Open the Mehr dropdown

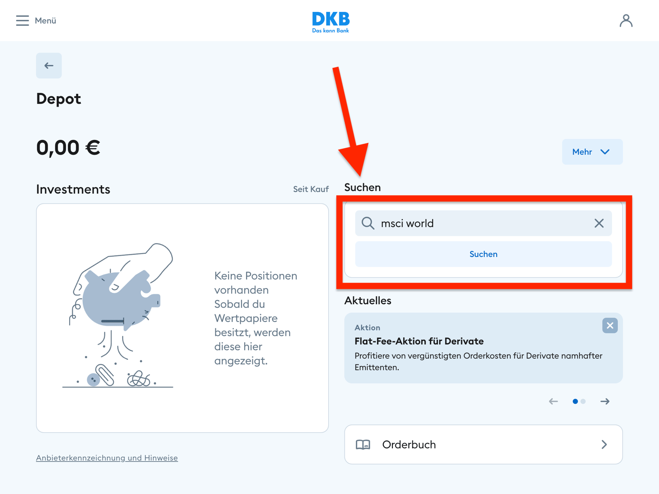(592, 151)
